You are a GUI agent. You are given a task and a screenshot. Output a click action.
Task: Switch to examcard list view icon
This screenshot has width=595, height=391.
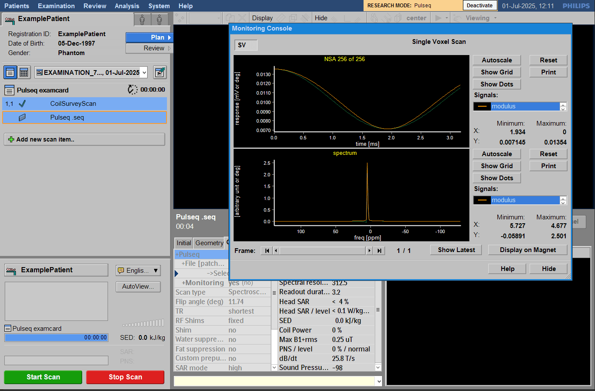click(x=10, y=72)
